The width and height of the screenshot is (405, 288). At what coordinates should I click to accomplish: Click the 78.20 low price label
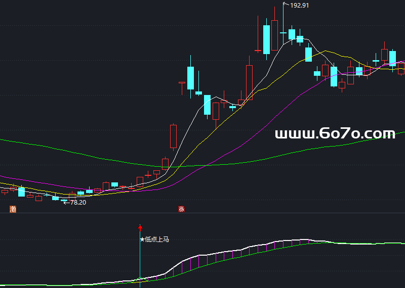[78, 203]
